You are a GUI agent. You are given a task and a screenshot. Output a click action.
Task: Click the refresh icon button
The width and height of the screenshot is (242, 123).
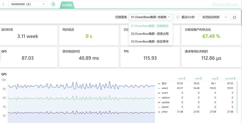tap(234, 17)
